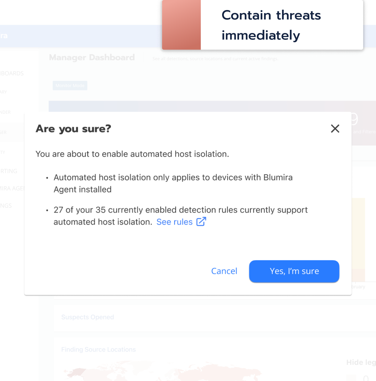
Task: Open the external-link icon beside See rules
Action: 201,222
